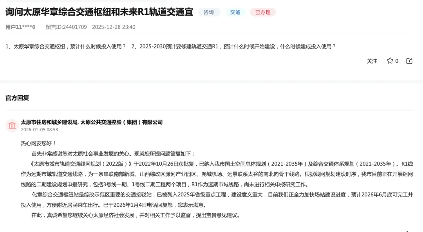The image size is (423, 232).
Task: Click the government building avatar icon
Action: click(12, 125)
